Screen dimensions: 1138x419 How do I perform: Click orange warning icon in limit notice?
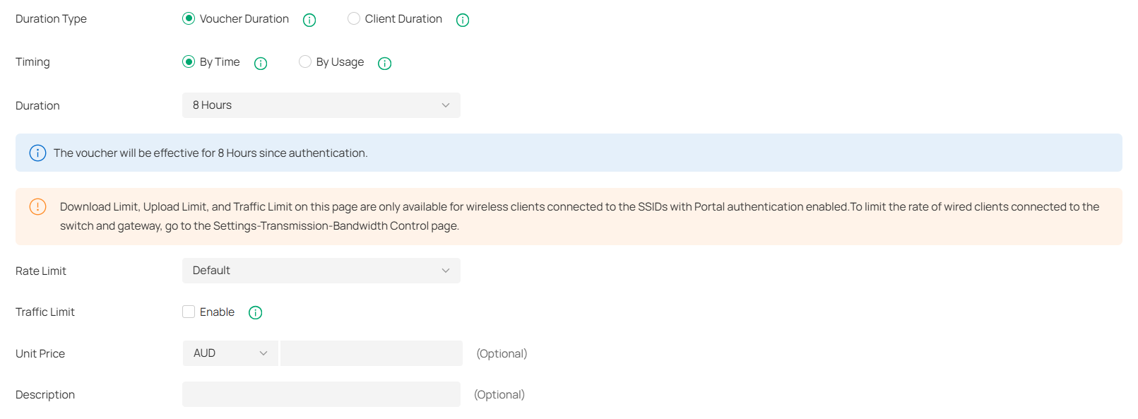coord(37,207)
